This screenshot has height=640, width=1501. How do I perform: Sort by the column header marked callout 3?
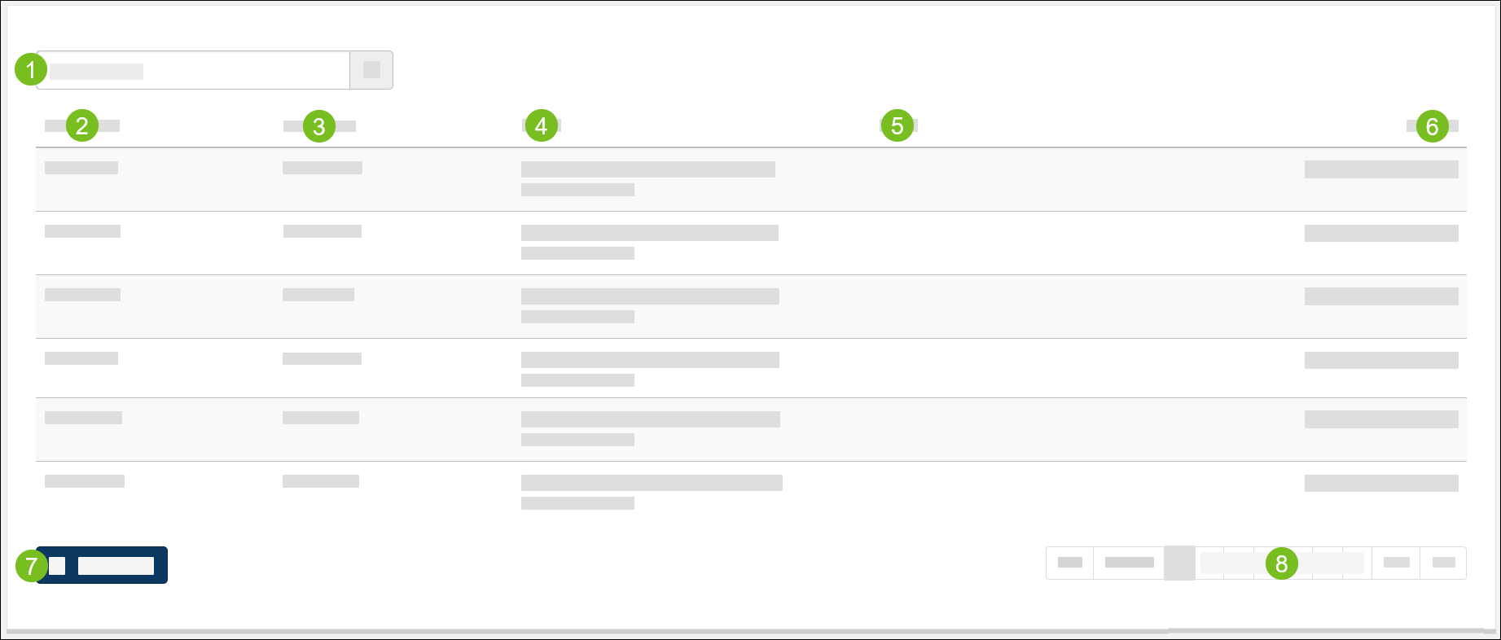(319, 126)
